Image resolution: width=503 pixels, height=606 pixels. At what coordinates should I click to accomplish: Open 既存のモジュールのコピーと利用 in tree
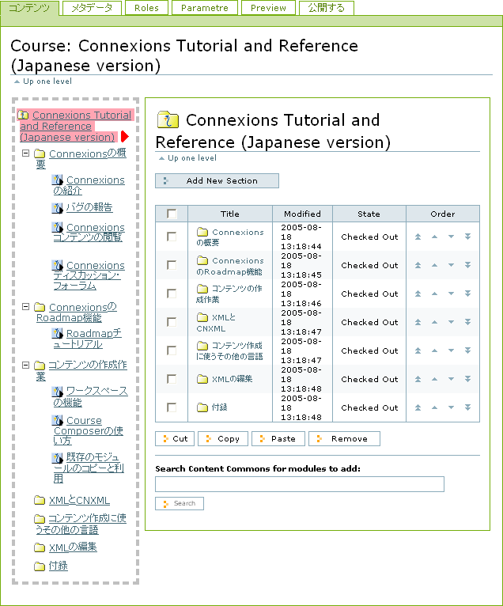pyautogui.click(x=89, y=468)
